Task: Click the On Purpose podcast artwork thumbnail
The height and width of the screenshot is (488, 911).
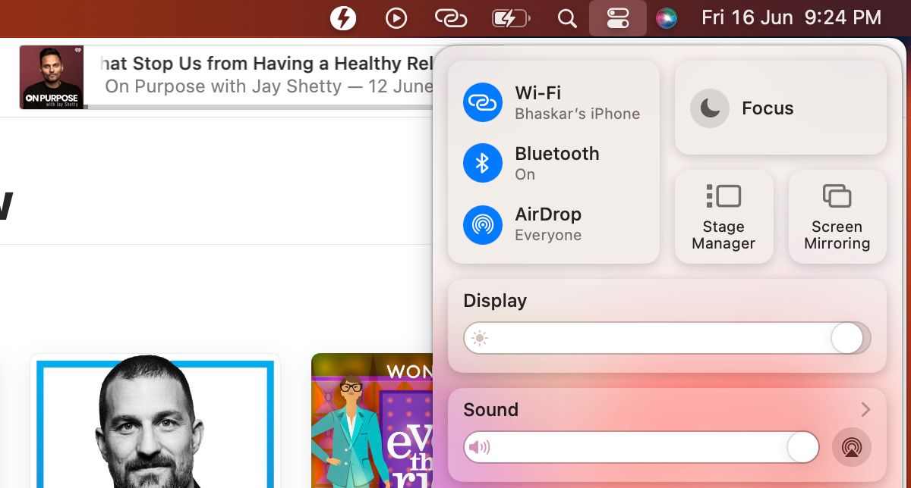Action: coord(50,77)
